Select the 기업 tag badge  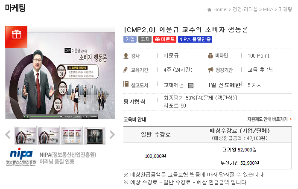(x=130, y=39)
